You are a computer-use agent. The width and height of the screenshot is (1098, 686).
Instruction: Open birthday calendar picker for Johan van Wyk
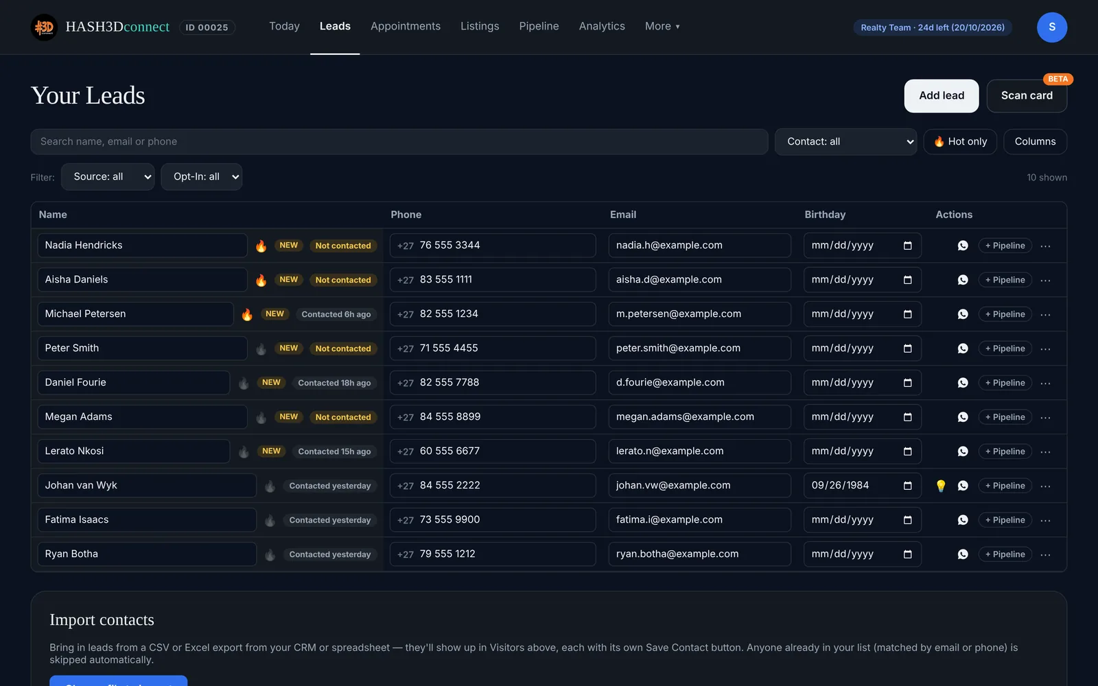coord(907,486)
